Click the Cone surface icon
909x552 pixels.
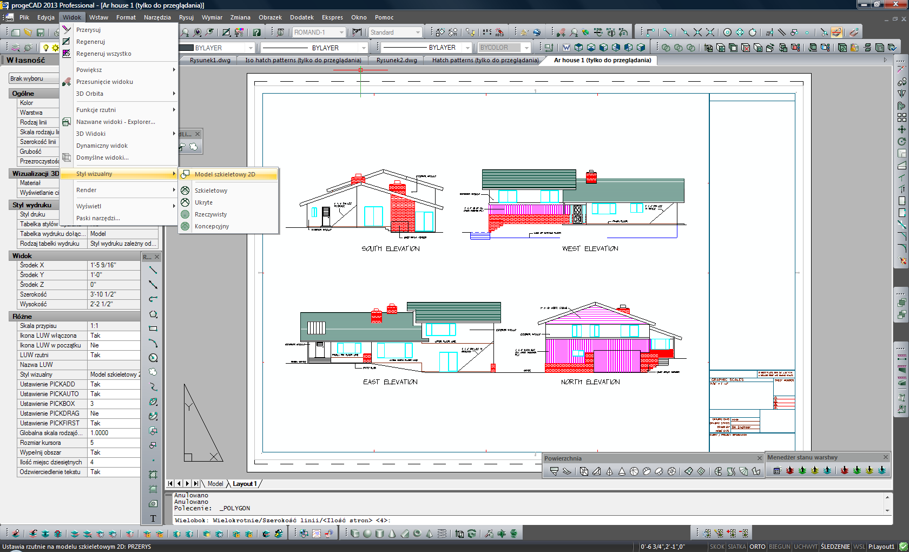coord(622,471)
